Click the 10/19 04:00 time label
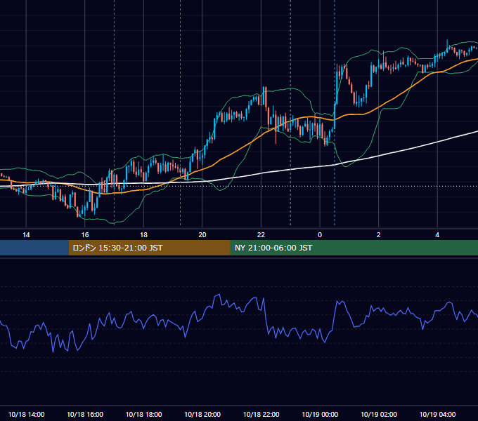478x421 pixels. [x=437, y=414]
